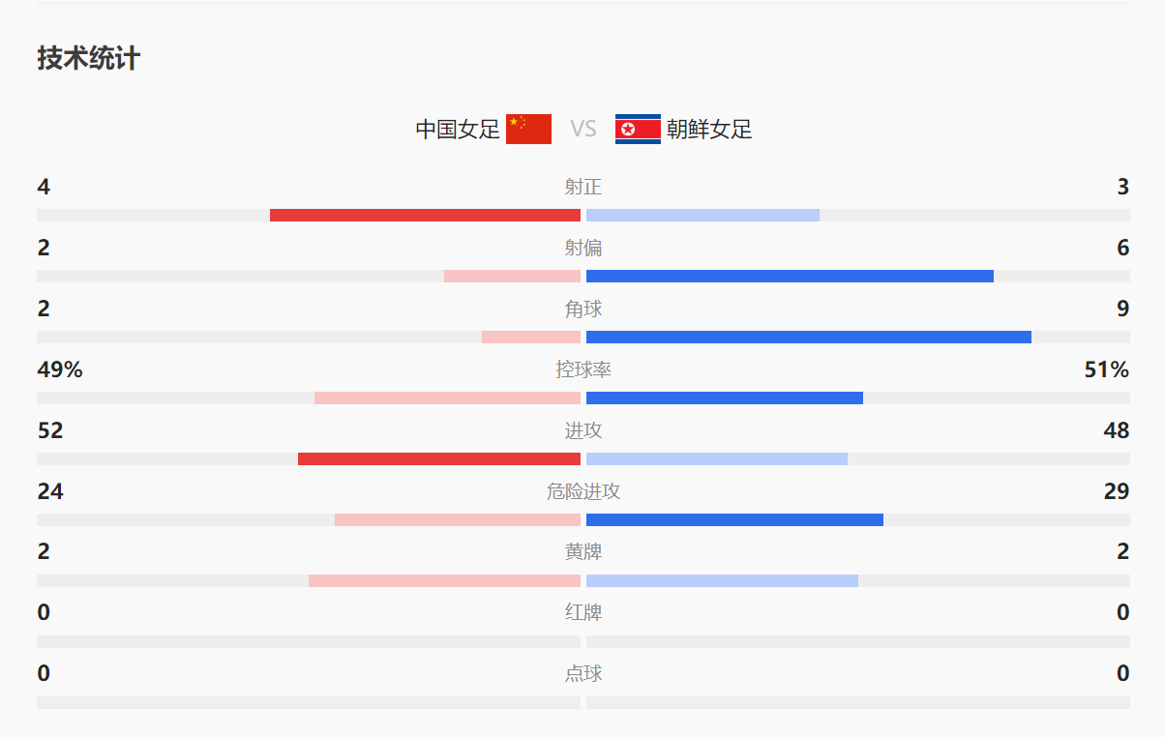Click China's light pink 黄牌 bar
The width and height of the screenshot is (1165, 737).
(444, 580)
